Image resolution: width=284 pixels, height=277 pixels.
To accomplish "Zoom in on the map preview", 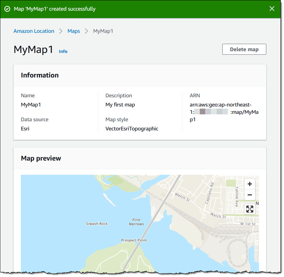I will click(x=250, y=184).
